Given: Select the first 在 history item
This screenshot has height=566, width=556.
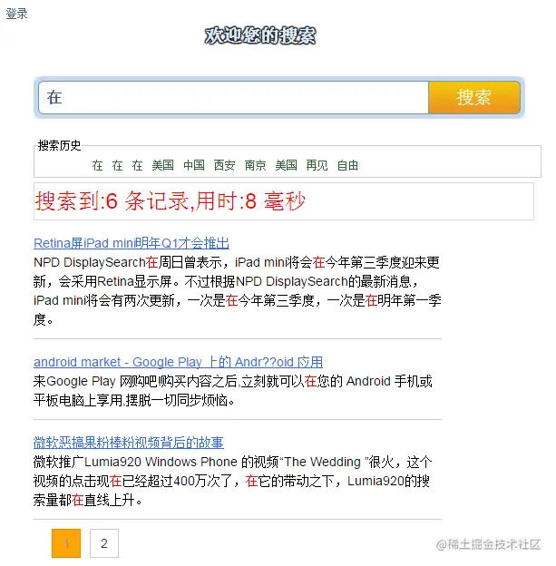Looking at the screenshot, I should (x=97, y=165).
